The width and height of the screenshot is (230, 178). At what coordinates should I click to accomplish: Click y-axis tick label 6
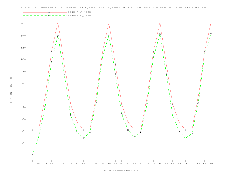click(23, 143)
